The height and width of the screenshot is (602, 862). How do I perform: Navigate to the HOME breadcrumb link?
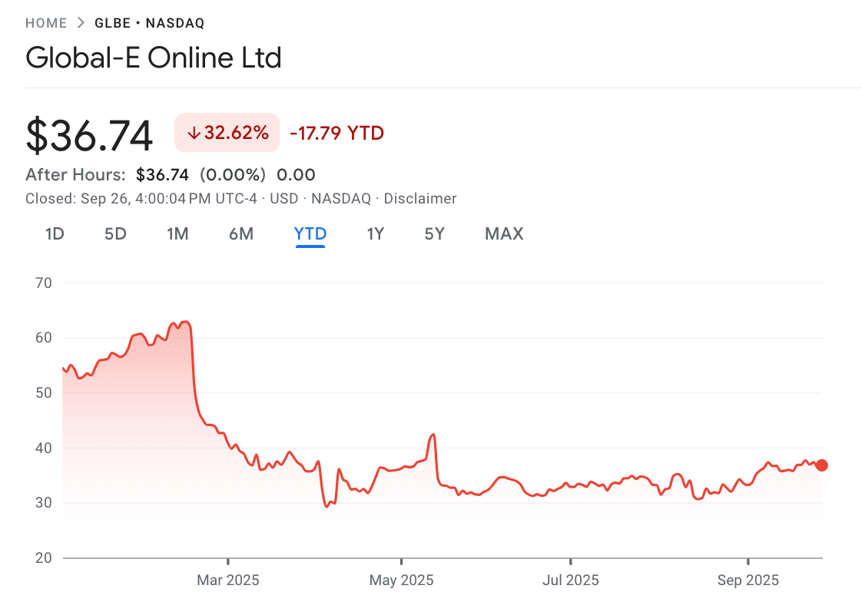tap(46, 23)
